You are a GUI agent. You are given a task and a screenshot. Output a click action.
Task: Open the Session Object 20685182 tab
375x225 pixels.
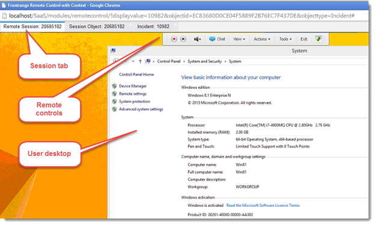[97, 26]
